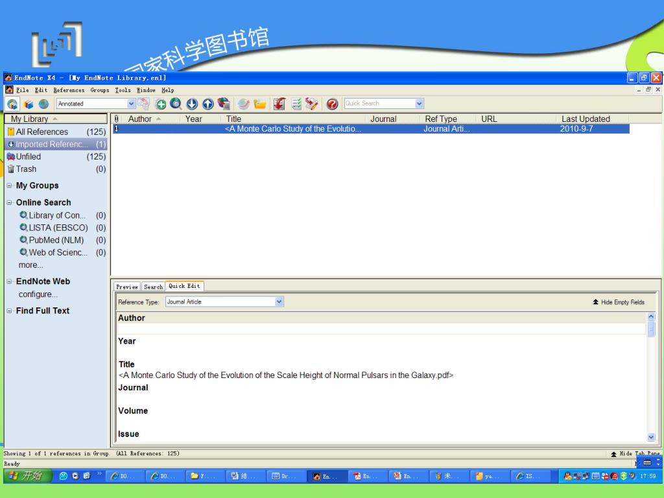Viewport: 664px width, 498px height.
Task: Click Quick Edit scrollbar up arrow
Action: pyautogui.click(x=651, y=316)
